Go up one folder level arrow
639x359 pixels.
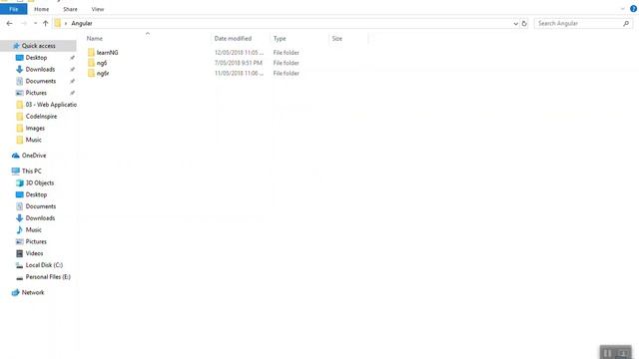(45, 24)
